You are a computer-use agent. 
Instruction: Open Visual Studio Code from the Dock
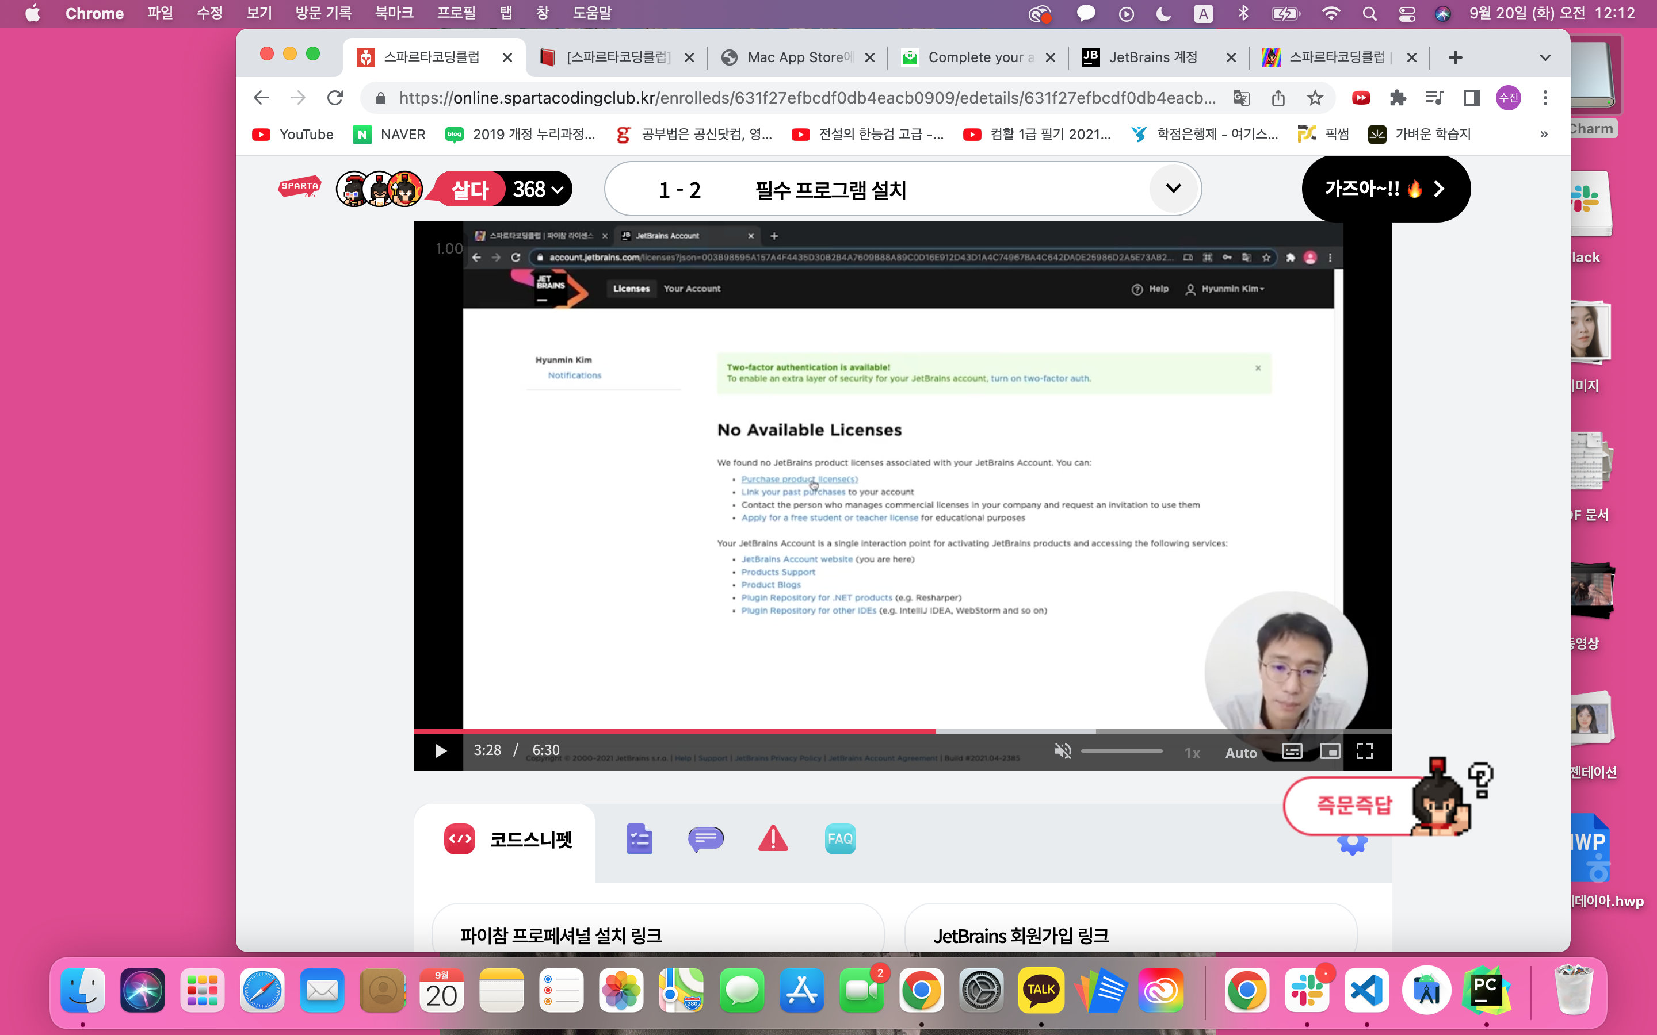1366,990
